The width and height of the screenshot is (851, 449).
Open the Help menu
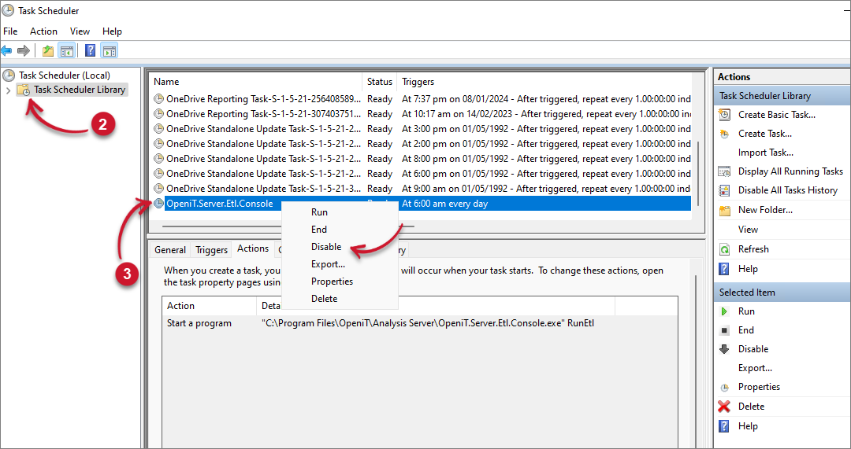pos(113,31)
